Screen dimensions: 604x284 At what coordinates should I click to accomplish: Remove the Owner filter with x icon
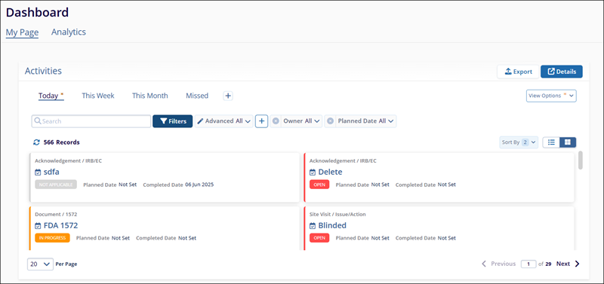[x=276, y=121]
